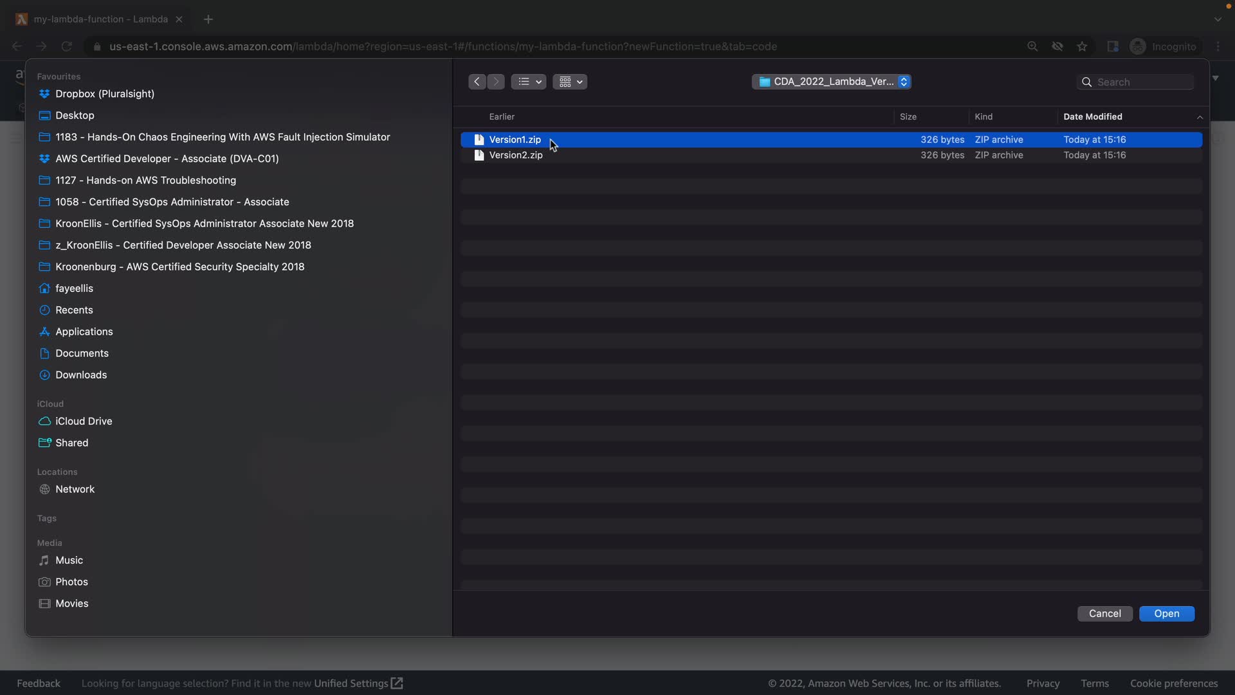
Task: Open the group-by grid dropdown
Action: coord(569,82)
